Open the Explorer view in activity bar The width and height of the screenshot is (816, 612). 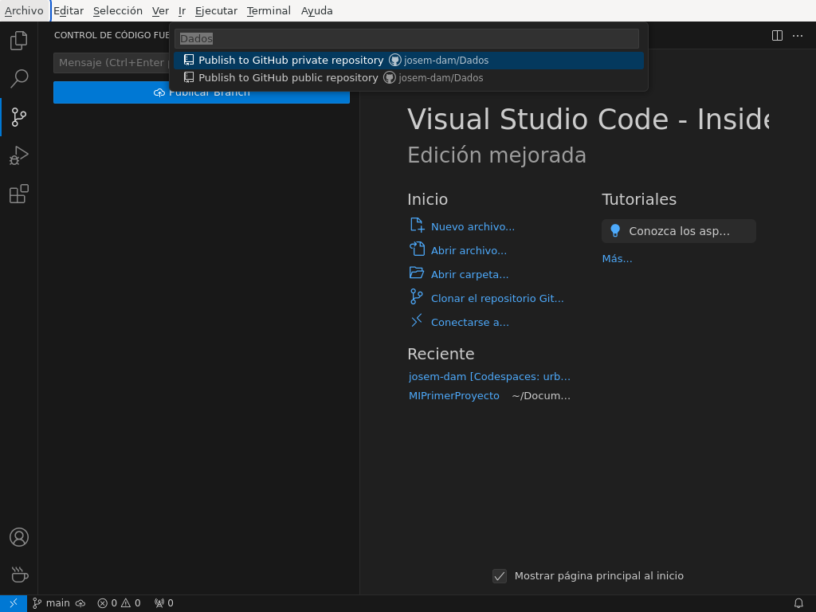click(x=19, y=41)
